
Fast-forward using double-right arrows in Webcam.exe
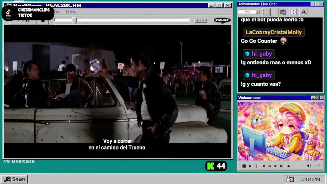[x=275, y=166]
